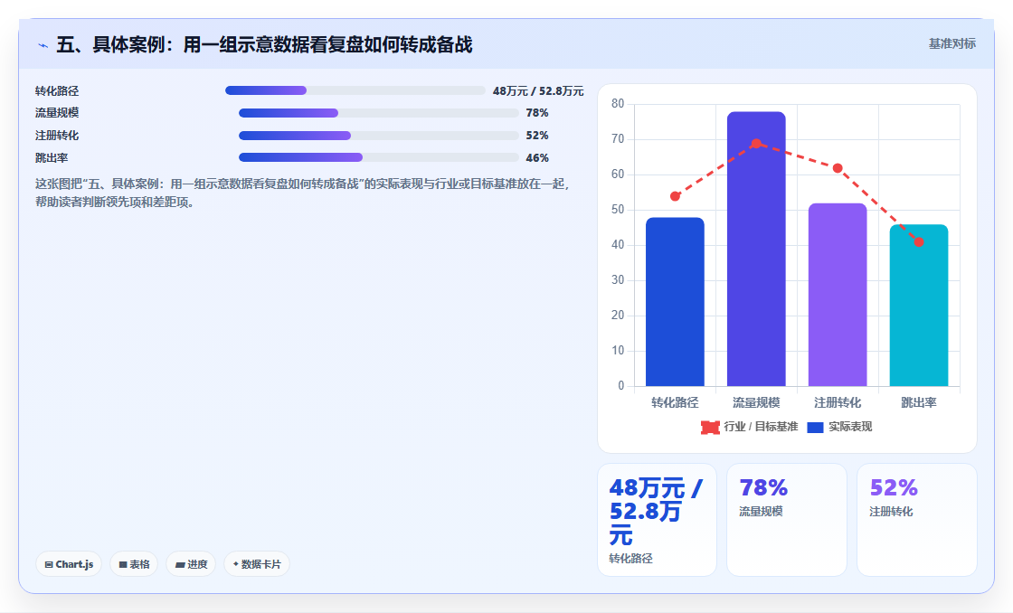Click the 52% progress value

537,136
